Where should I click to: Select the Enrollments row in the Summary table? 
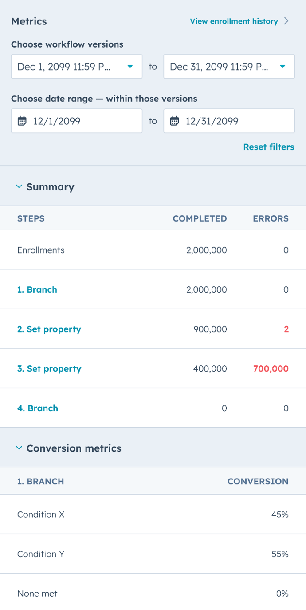coord(153,250)
